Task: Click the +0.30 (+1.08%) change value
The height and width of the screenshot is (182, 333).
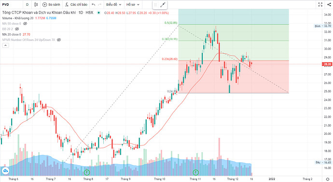Action: point(158,13)
